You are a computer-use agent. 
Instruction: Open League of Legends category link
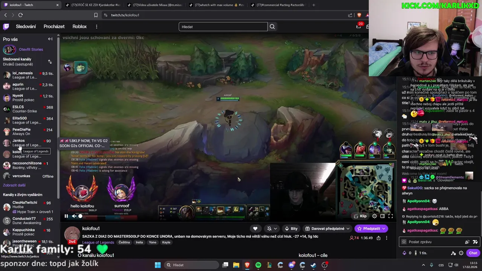(x=98, y=242)
